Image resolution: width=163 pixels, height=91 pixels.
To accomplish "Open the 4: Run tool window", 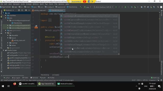I will 7,78.
